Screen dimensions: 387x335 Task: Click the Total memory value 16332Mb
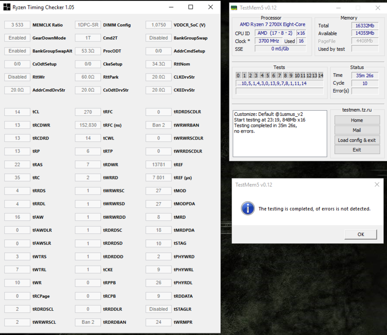[x=365, y=26]
